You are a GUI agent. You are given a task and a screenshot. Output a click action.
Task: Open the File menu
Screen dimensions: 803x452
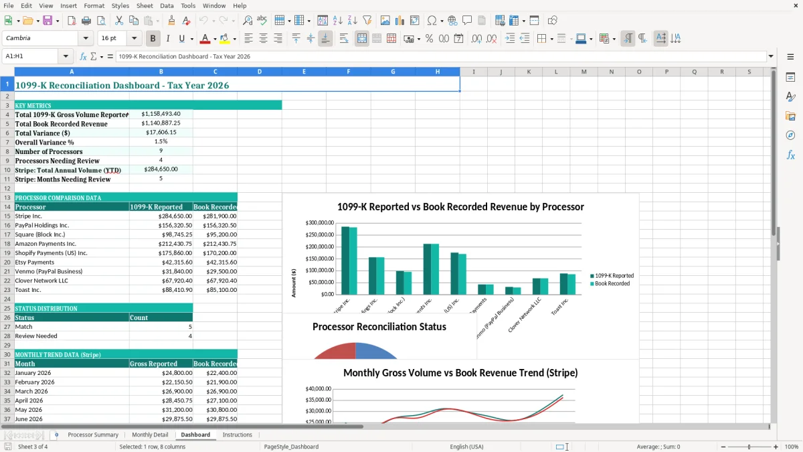pos(8,5)
